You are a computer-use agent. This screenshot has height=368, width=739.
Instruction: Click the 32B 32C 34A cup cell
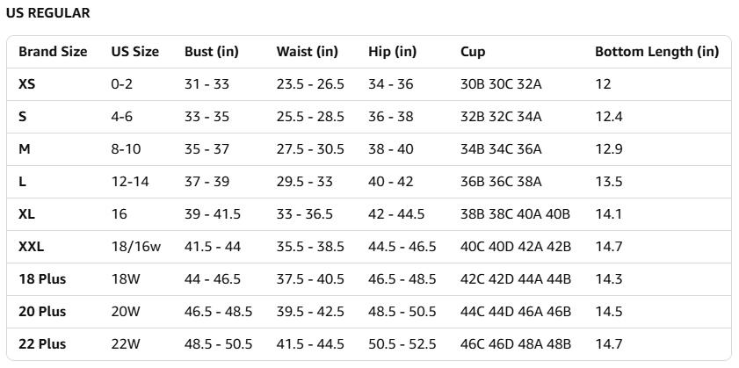pos(501,117)
